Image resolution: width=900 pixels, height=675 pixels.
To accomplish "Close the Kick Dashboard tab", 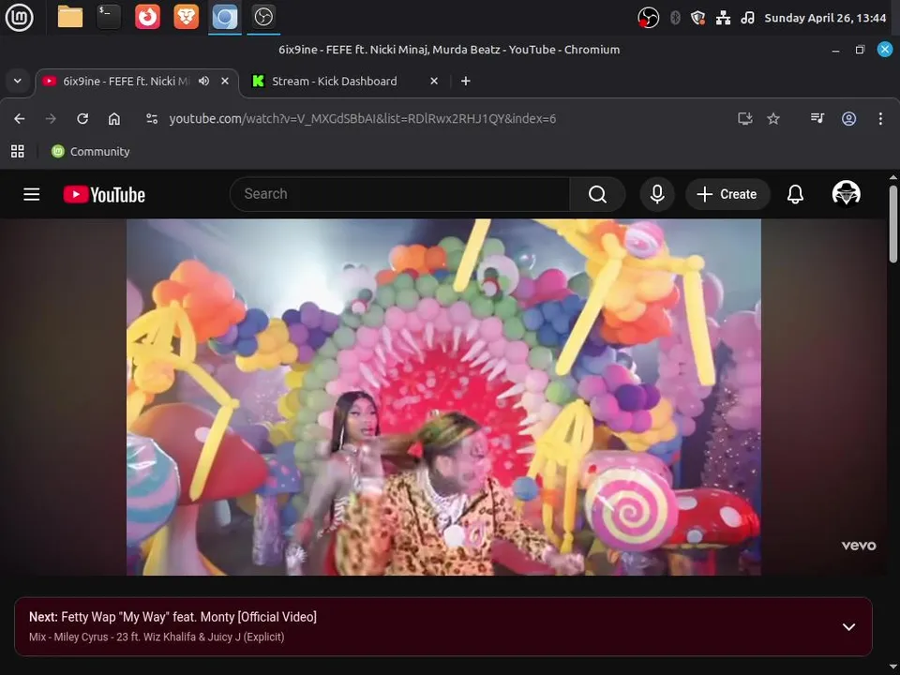I will click(434, 81).
